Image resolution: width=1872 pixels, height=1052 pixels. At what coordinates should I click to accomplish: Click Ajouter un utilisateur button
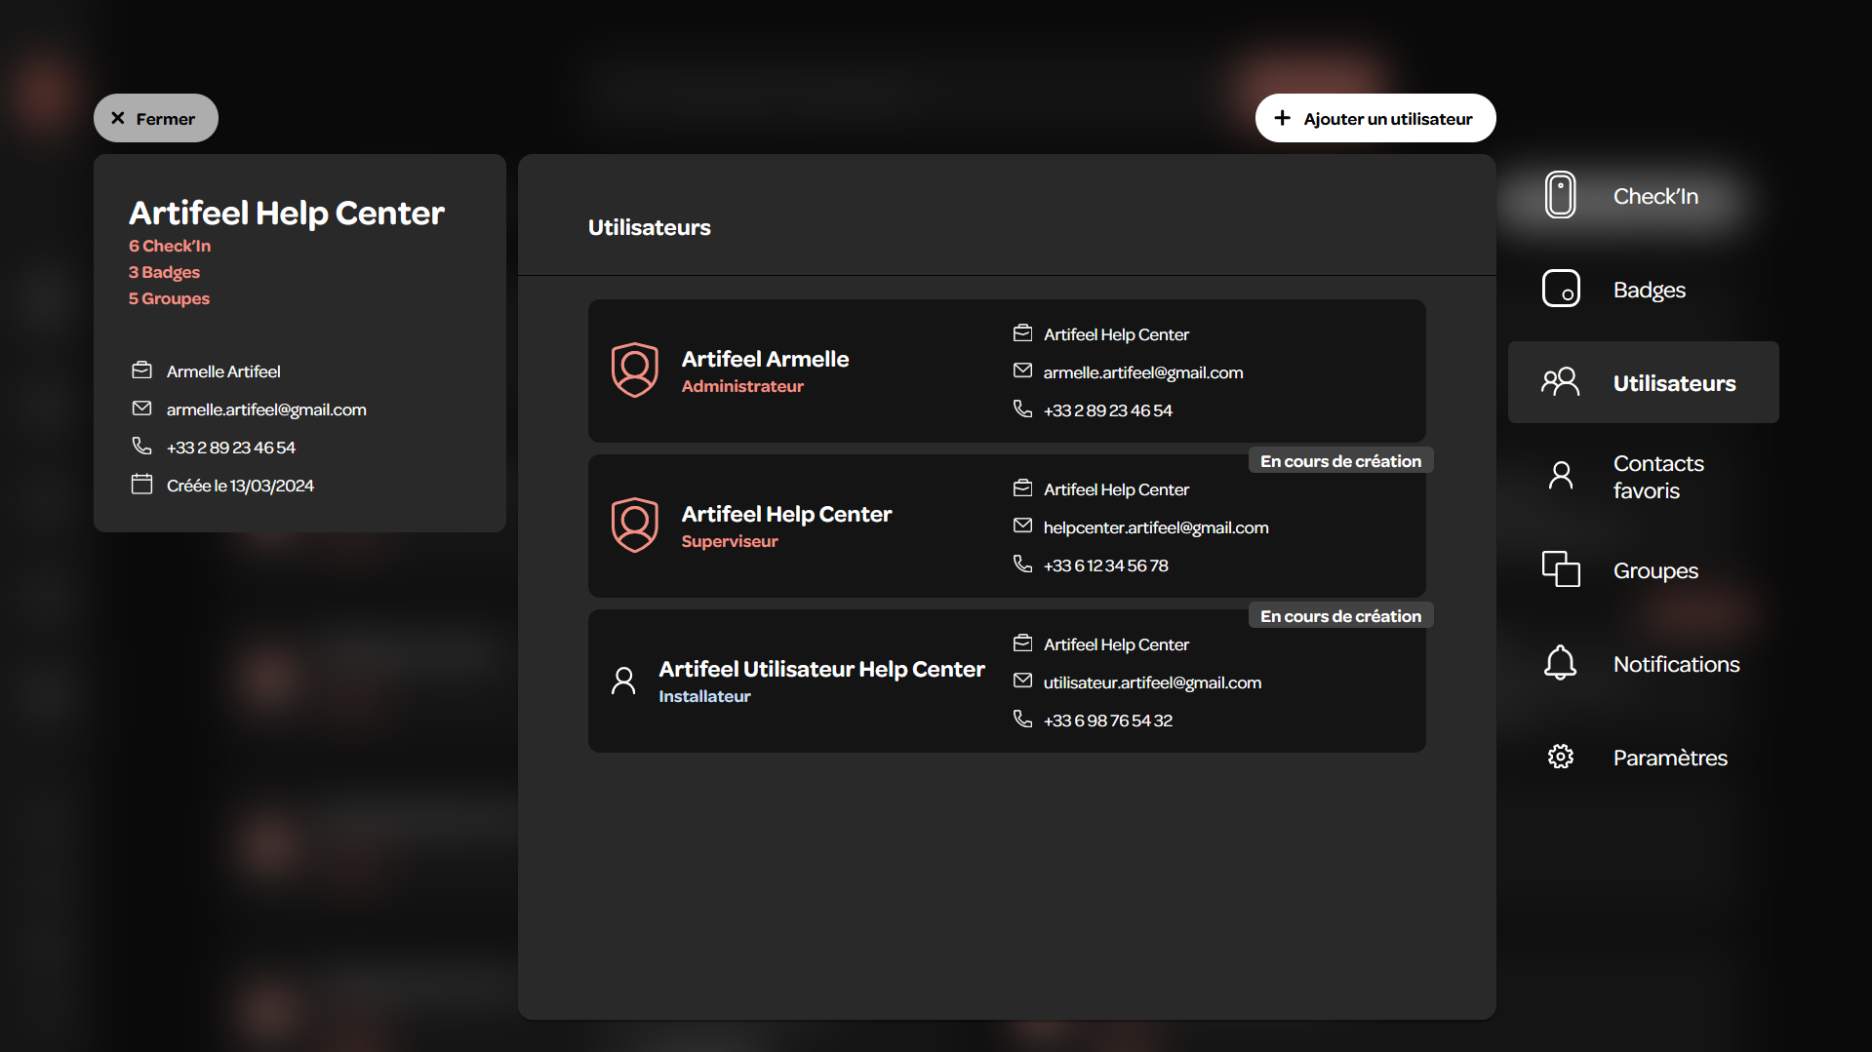click(1375, 118)
